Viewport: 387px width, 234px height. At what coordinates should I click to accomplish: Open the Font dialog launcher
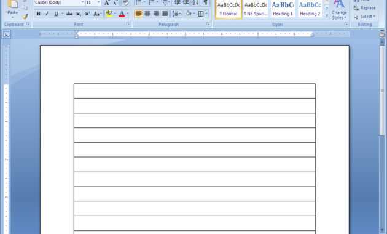pos(128,24)
